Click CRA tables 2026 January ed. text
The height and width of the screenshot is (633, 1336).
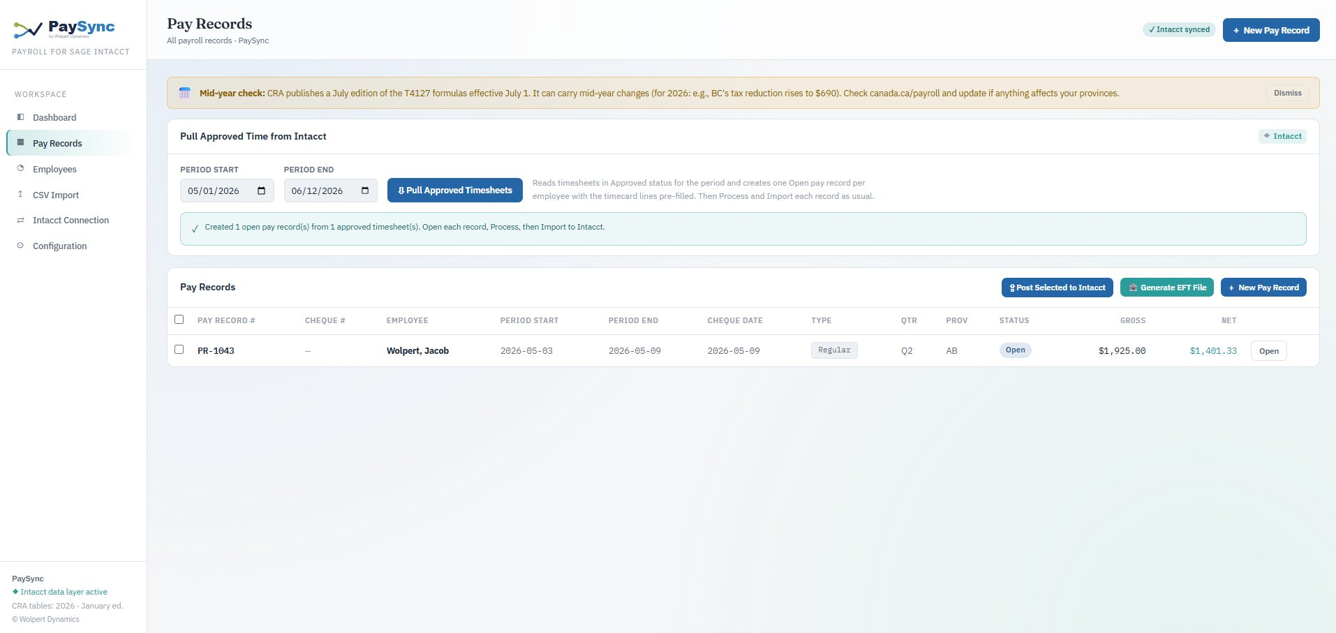click(67, 606)
